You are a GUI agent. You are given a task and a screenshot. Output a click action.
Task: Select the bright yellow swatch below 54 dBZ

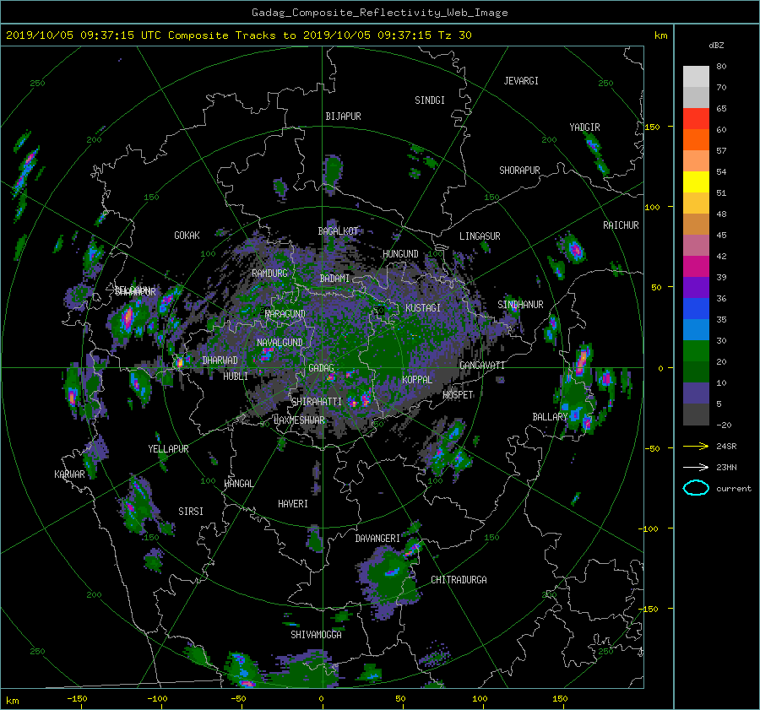696,182
